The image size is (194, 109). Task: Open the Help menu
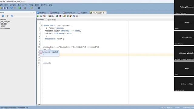point(50,5)
